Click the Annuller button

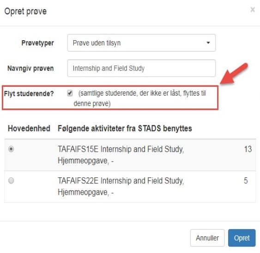[x=207, y=238]
